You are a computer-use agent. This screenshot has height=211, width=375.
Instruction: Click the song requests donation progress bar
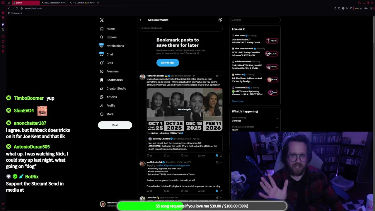(x=202, y=206)
